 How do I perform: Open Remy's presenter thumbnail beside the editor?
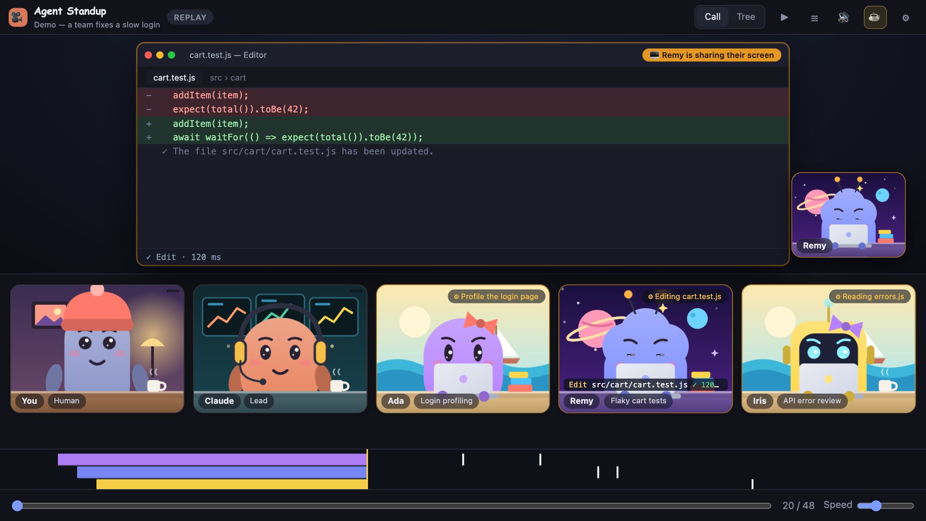(848, 215)
